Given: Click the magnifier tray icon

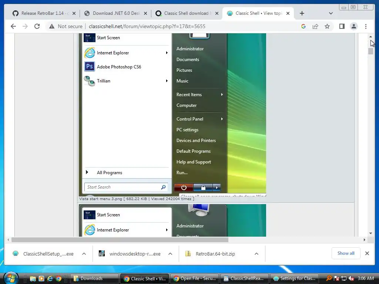Looking at the screenshot, I should [329, 278].
